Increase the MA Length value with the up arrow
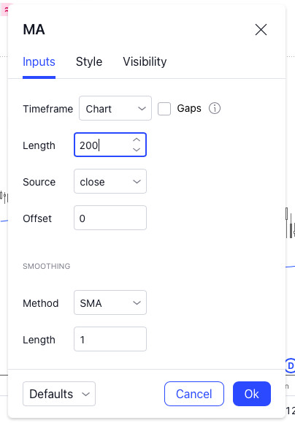Image resolution: width=295 pixels, height=423 pixels. [x=137, y=140]
